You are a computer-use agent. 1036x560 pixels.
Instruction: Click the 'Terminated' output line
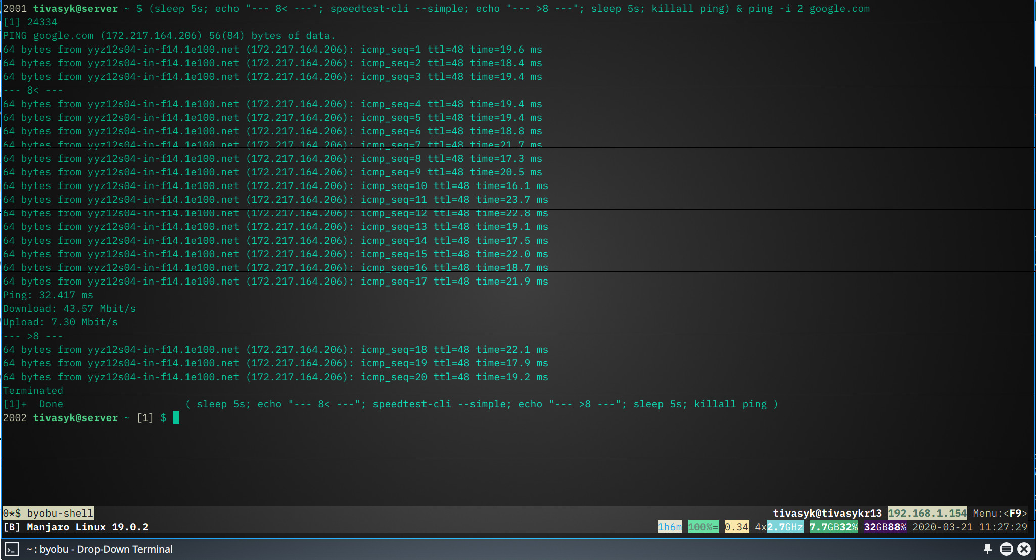[x=33, y=390]
